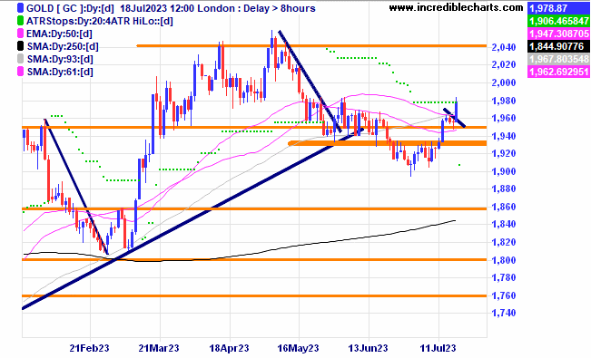
Task: Click the 21Mar23 date axis marker
Action: tap(159, 348)
